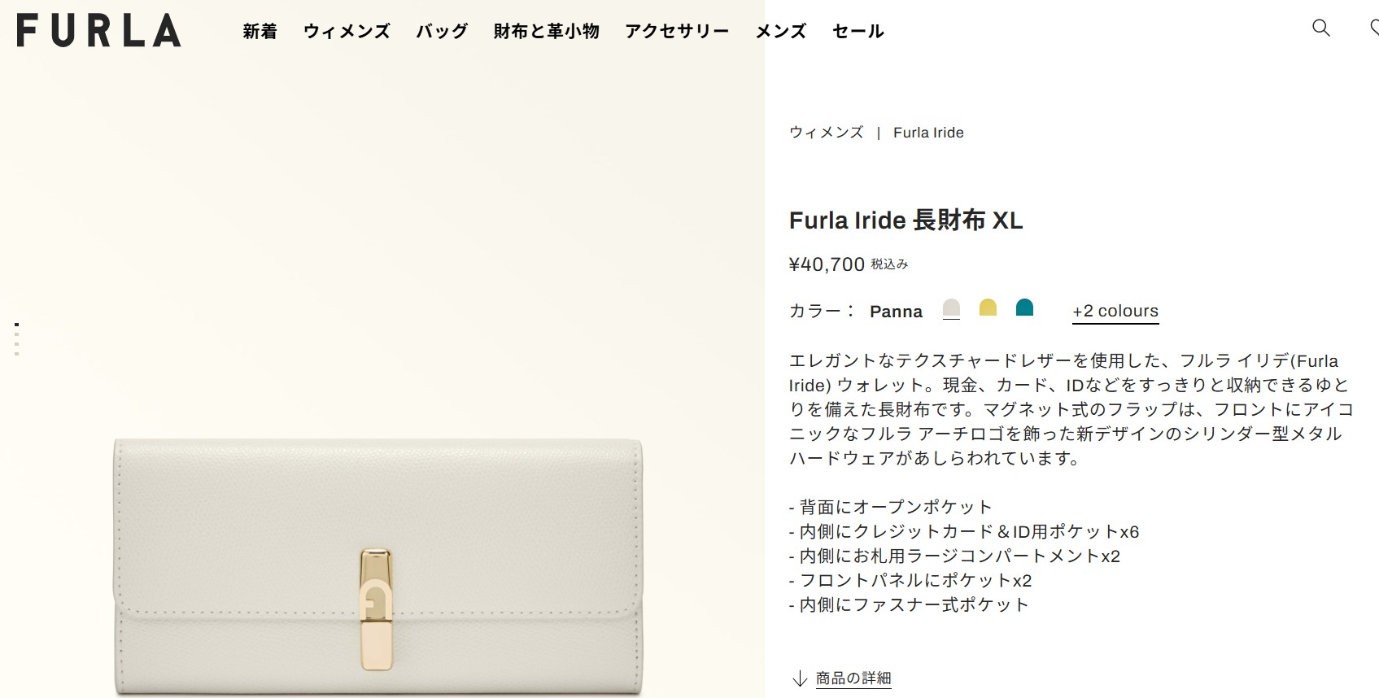This screenshot has width=1379, height=698.
Task: Jump to the last product image indicator
Action: point(17,354)
